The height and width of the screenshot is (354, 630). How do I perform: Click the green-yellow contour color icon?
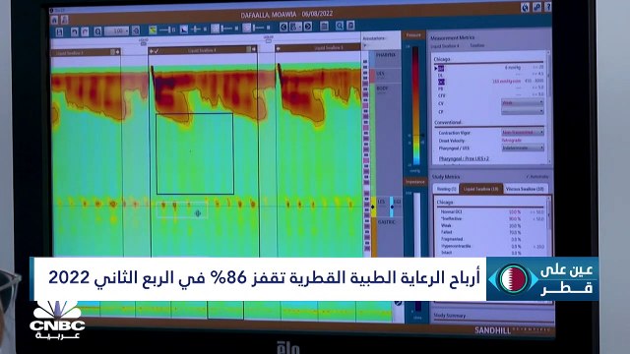(153, 29)
